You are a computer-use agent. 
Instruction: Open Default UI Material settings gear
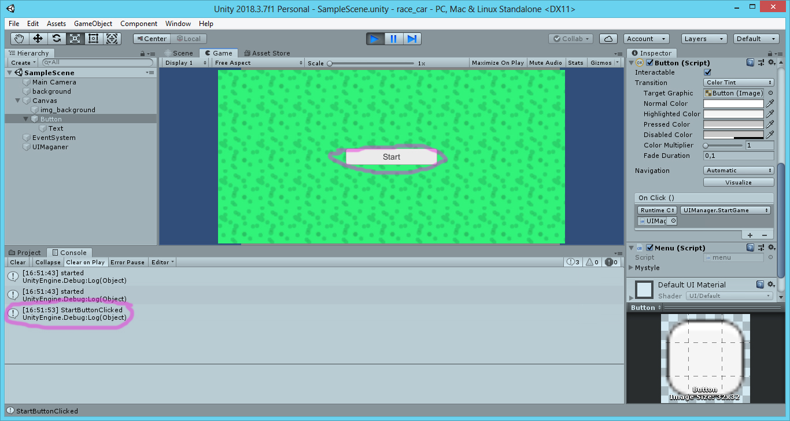click(x=771, y=285)
